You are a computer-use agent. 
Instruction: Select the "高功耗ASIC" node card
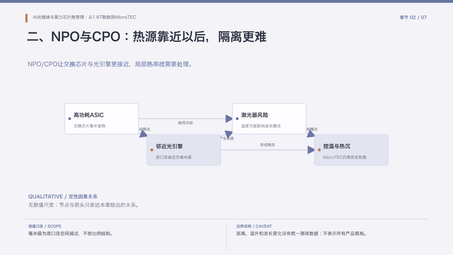coord(102,119)
